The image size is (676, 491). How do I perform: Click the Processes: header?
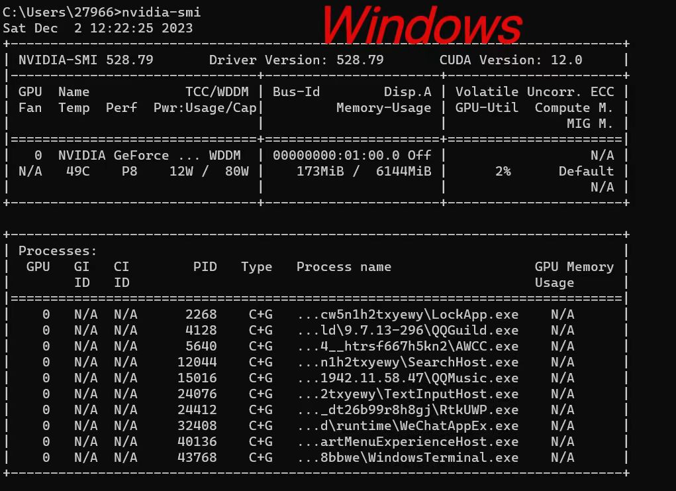58,250
